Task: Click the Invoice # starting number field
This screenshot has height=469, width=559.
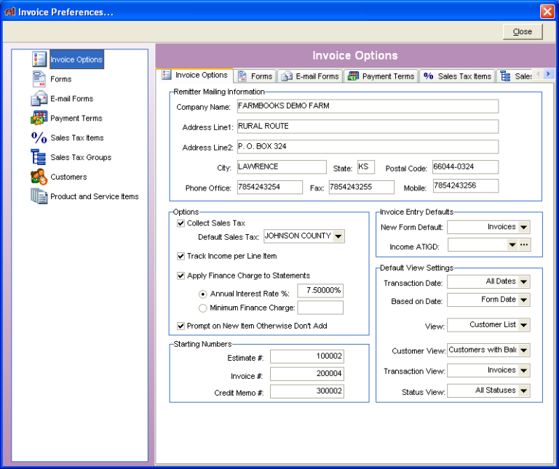Action: point(307,374)
